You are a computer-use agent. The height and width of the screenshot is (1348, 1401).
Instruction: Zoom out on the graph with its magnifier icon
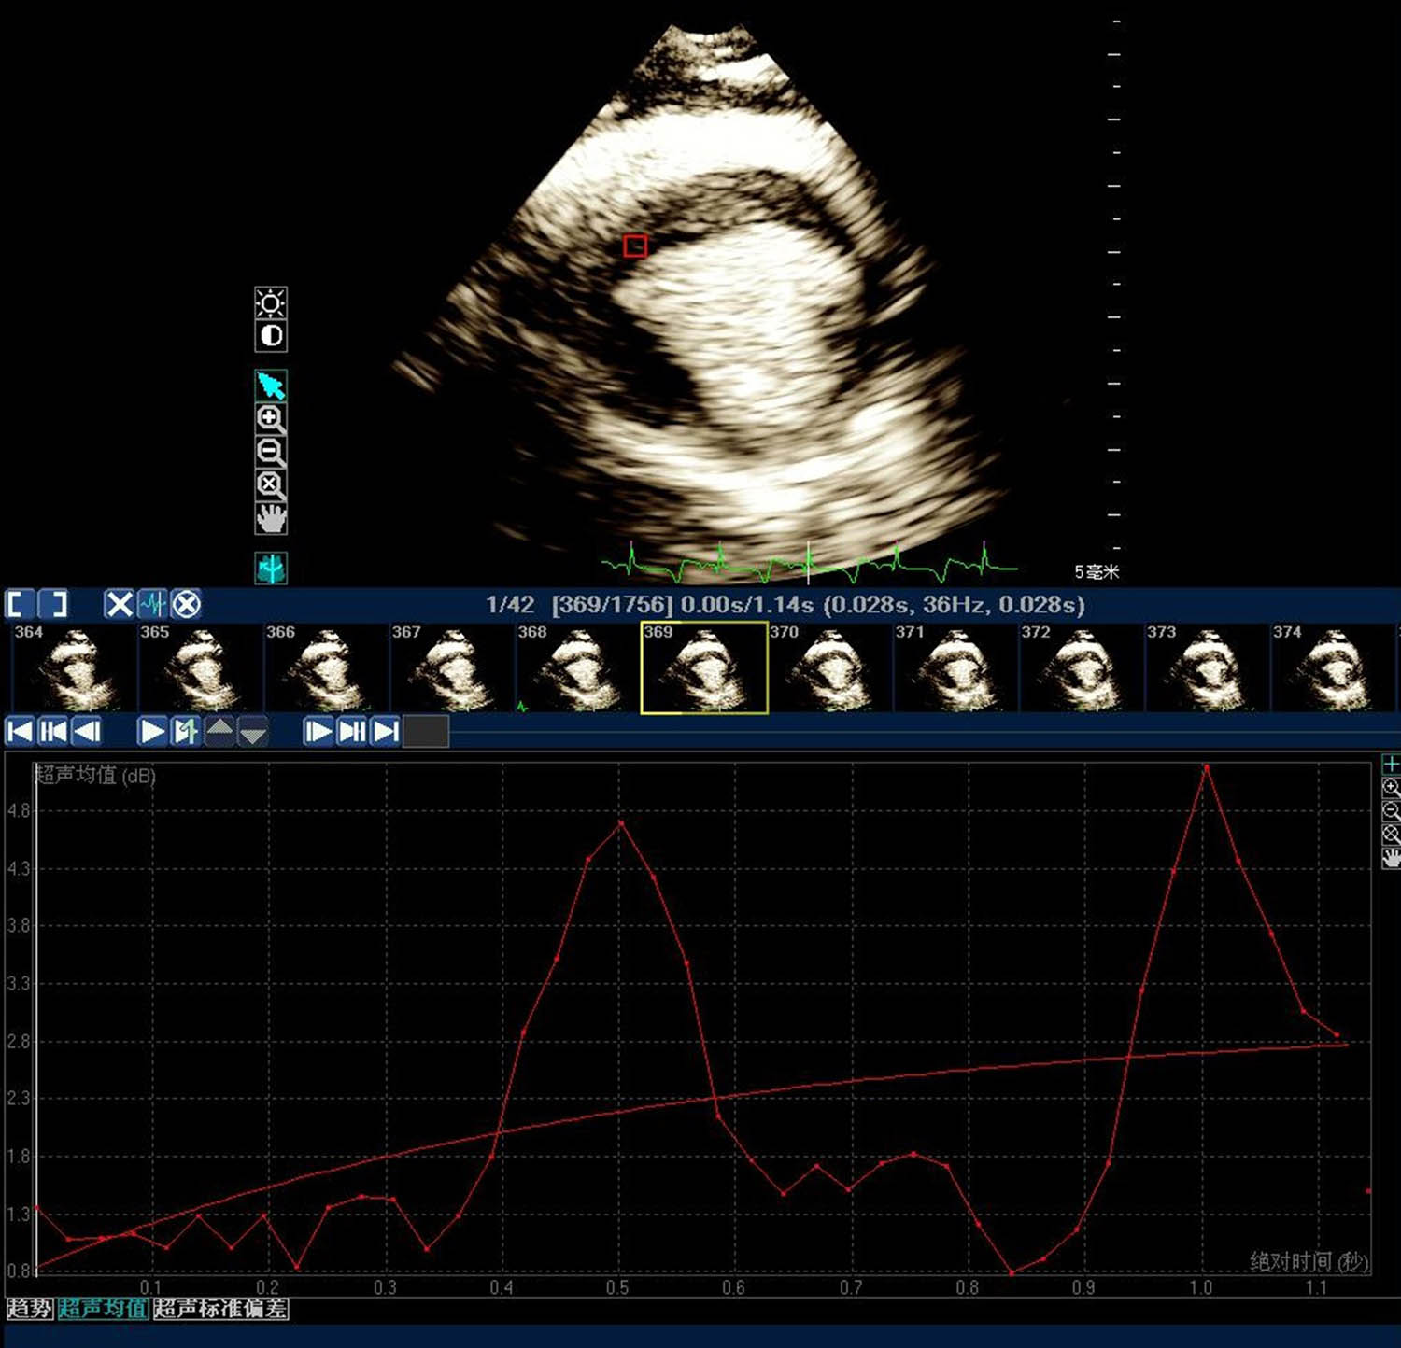pyautogui.click(x=1391, y=811)
